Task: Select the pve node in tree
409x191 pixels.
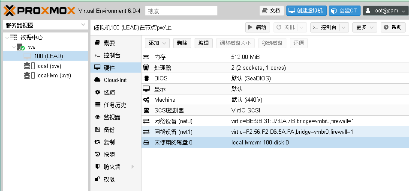Action: pyautogui.click(x=31, y=47)
